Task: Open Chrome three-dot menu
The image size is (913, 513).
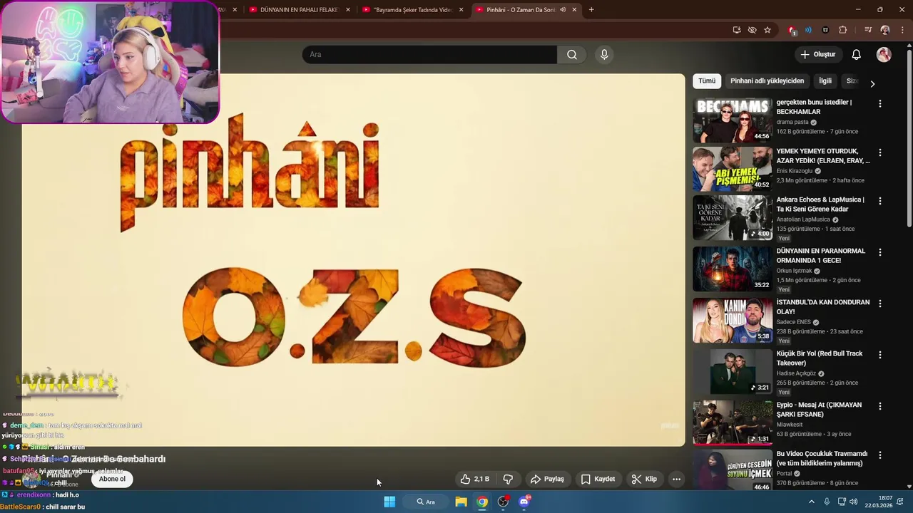Action: (902, 30)
